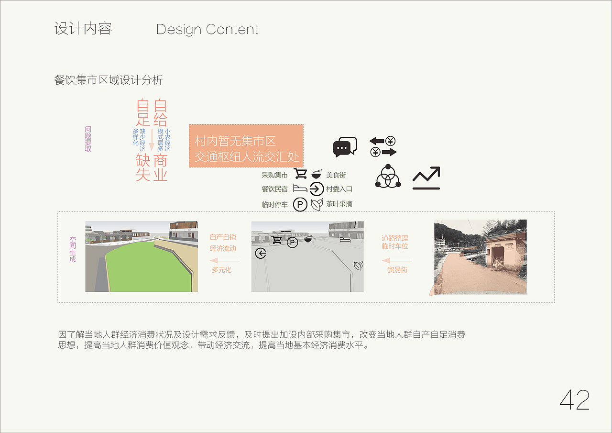Click the down arrow between 自给自足 and 商业缺失

pyautogui.click(x=152, y=139)
